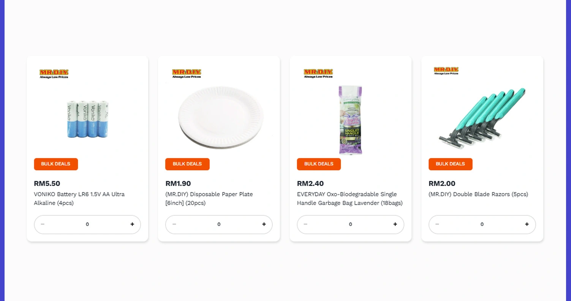
Task: Increase quantity of VONIKO batteries
Action: point(132,224)
